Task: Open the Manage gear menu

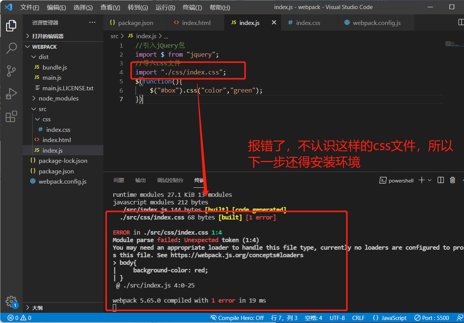Action: 11,301
